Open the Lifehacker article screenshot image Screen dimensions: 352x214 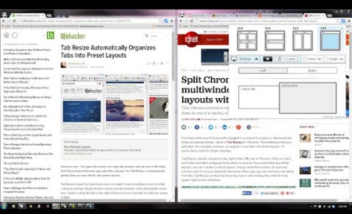click(x=115, y=104)
